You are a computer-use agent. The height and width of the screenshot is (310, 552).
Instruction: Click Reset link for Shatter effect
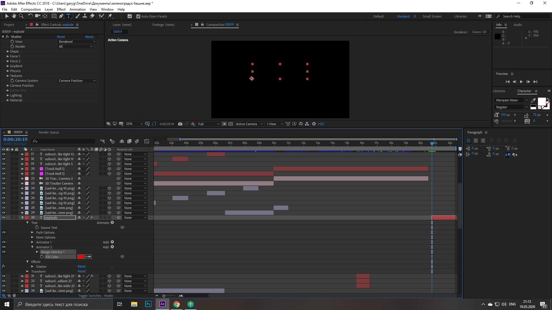tap(61, 37)
